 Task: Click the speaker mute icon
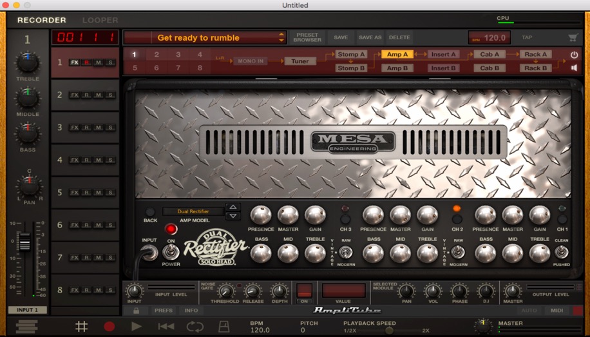(574, 68)
